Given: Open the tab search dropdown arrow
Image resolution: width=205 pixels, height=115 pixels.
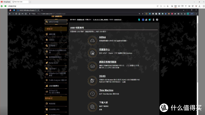Looking at the screenshot, I should (184, 10).
